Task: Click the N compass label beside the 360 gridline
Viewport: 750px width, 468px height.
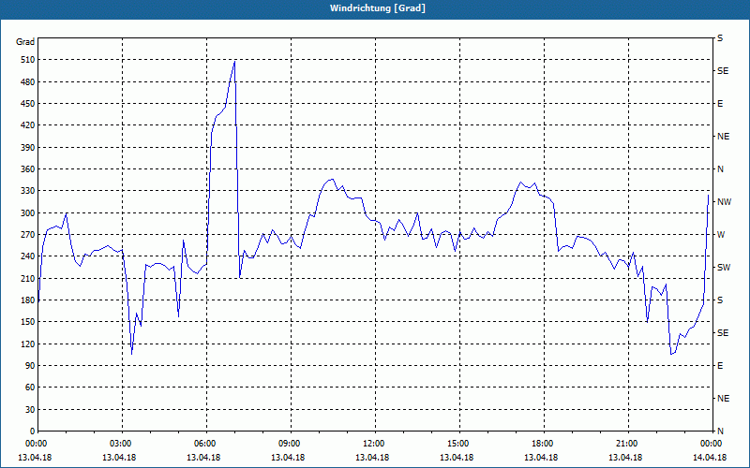Action: tap(720, 169)
